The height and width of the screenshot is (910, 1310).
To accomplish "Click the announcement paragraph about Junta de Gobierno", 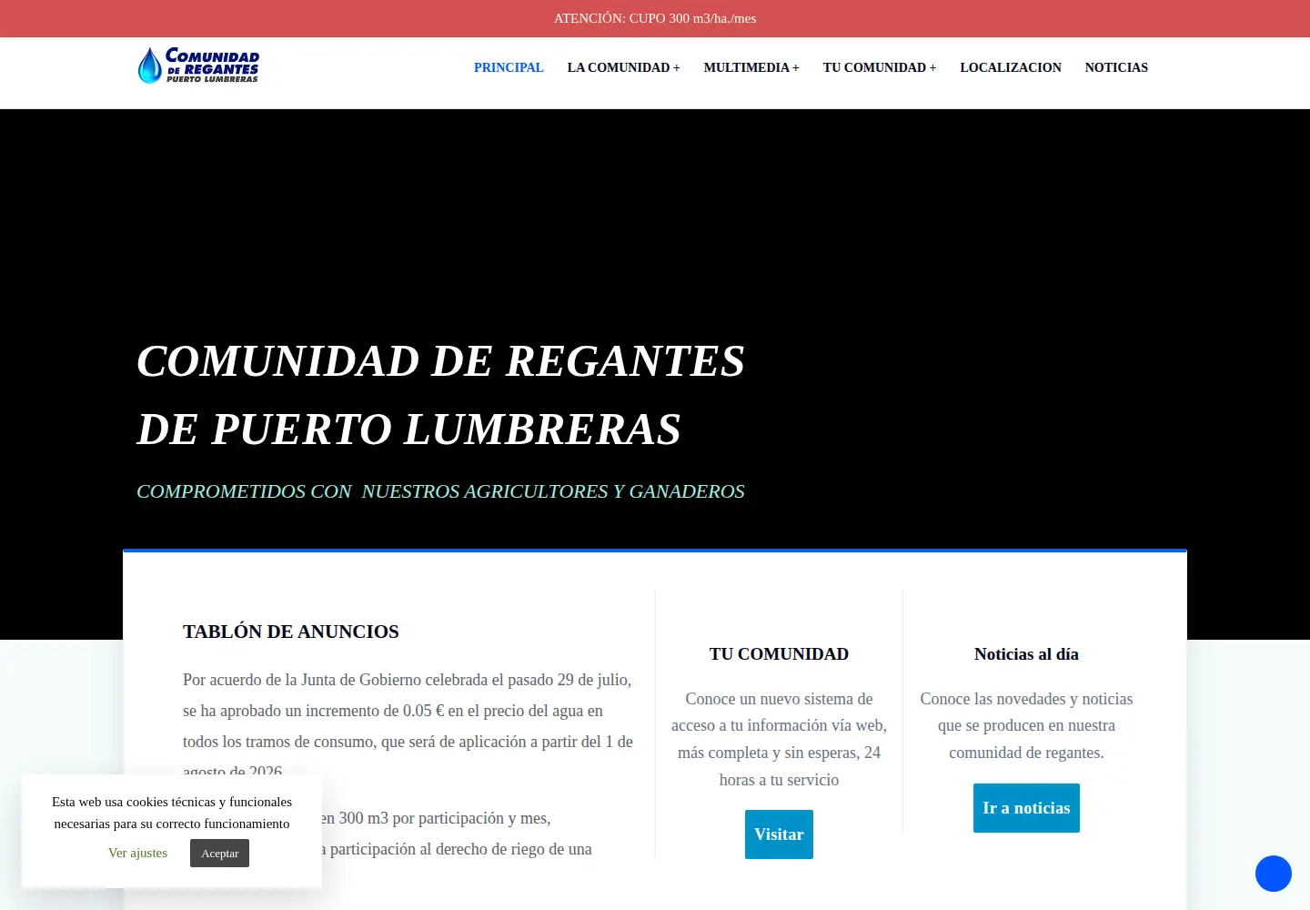I will pyautogui.click(x=408, y=725).
